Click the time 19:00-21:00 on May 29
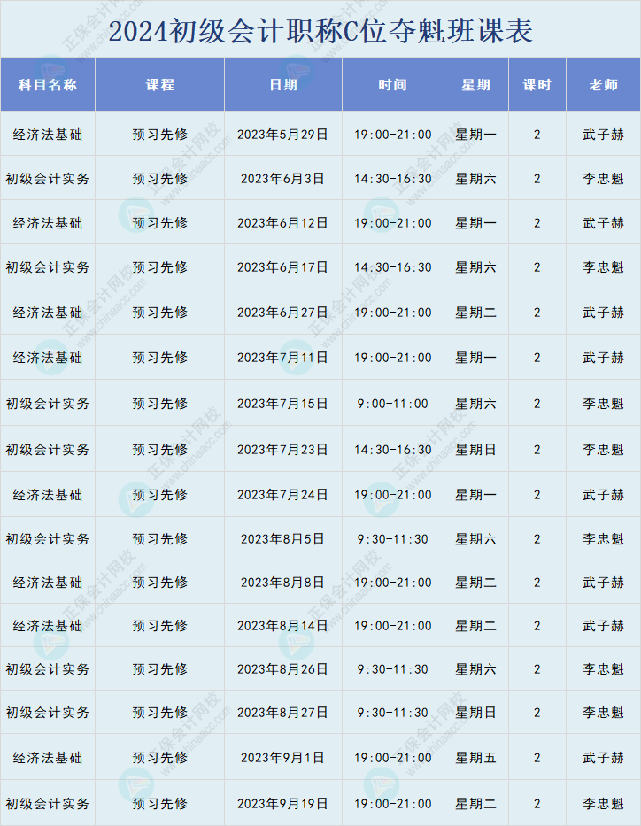The image size is (641, 826). [393, 135]
